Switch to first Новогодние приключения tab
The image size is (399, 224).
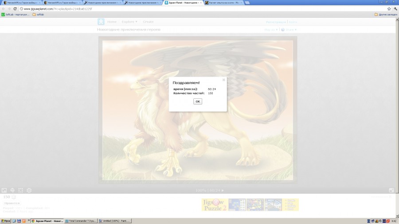tap(102, 3)
